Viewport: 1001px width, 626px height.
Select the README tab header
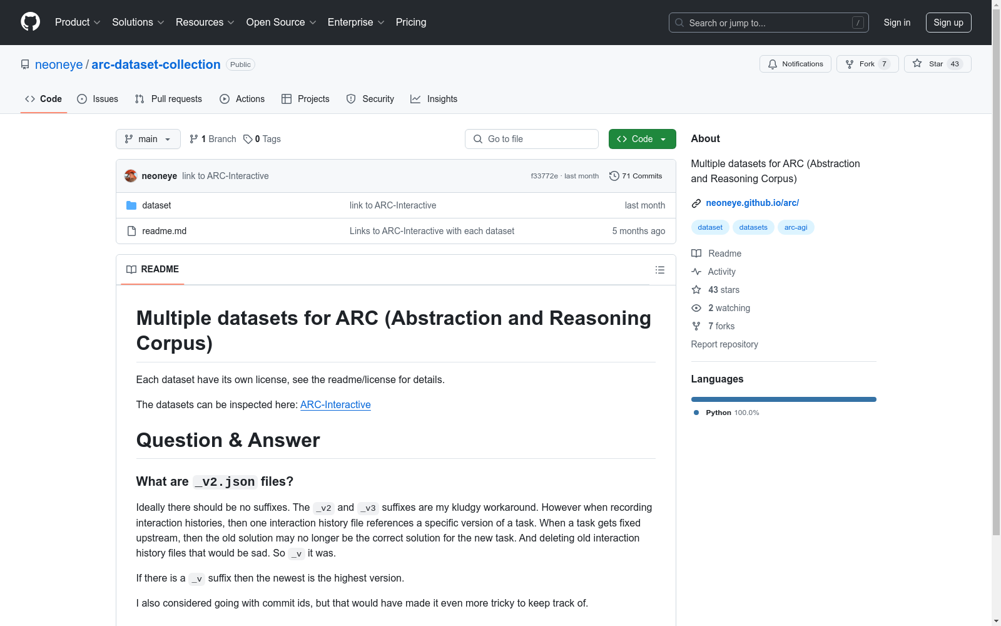(153, 269)
